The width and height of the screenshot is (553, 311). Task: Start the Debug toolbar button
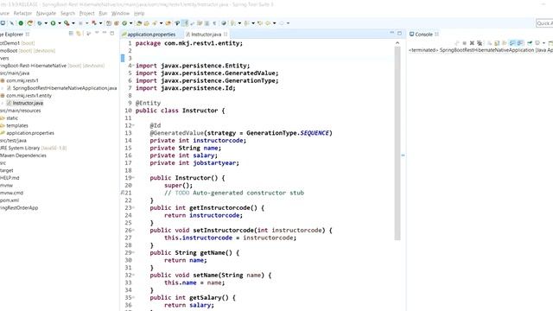(x=39, y=23)
